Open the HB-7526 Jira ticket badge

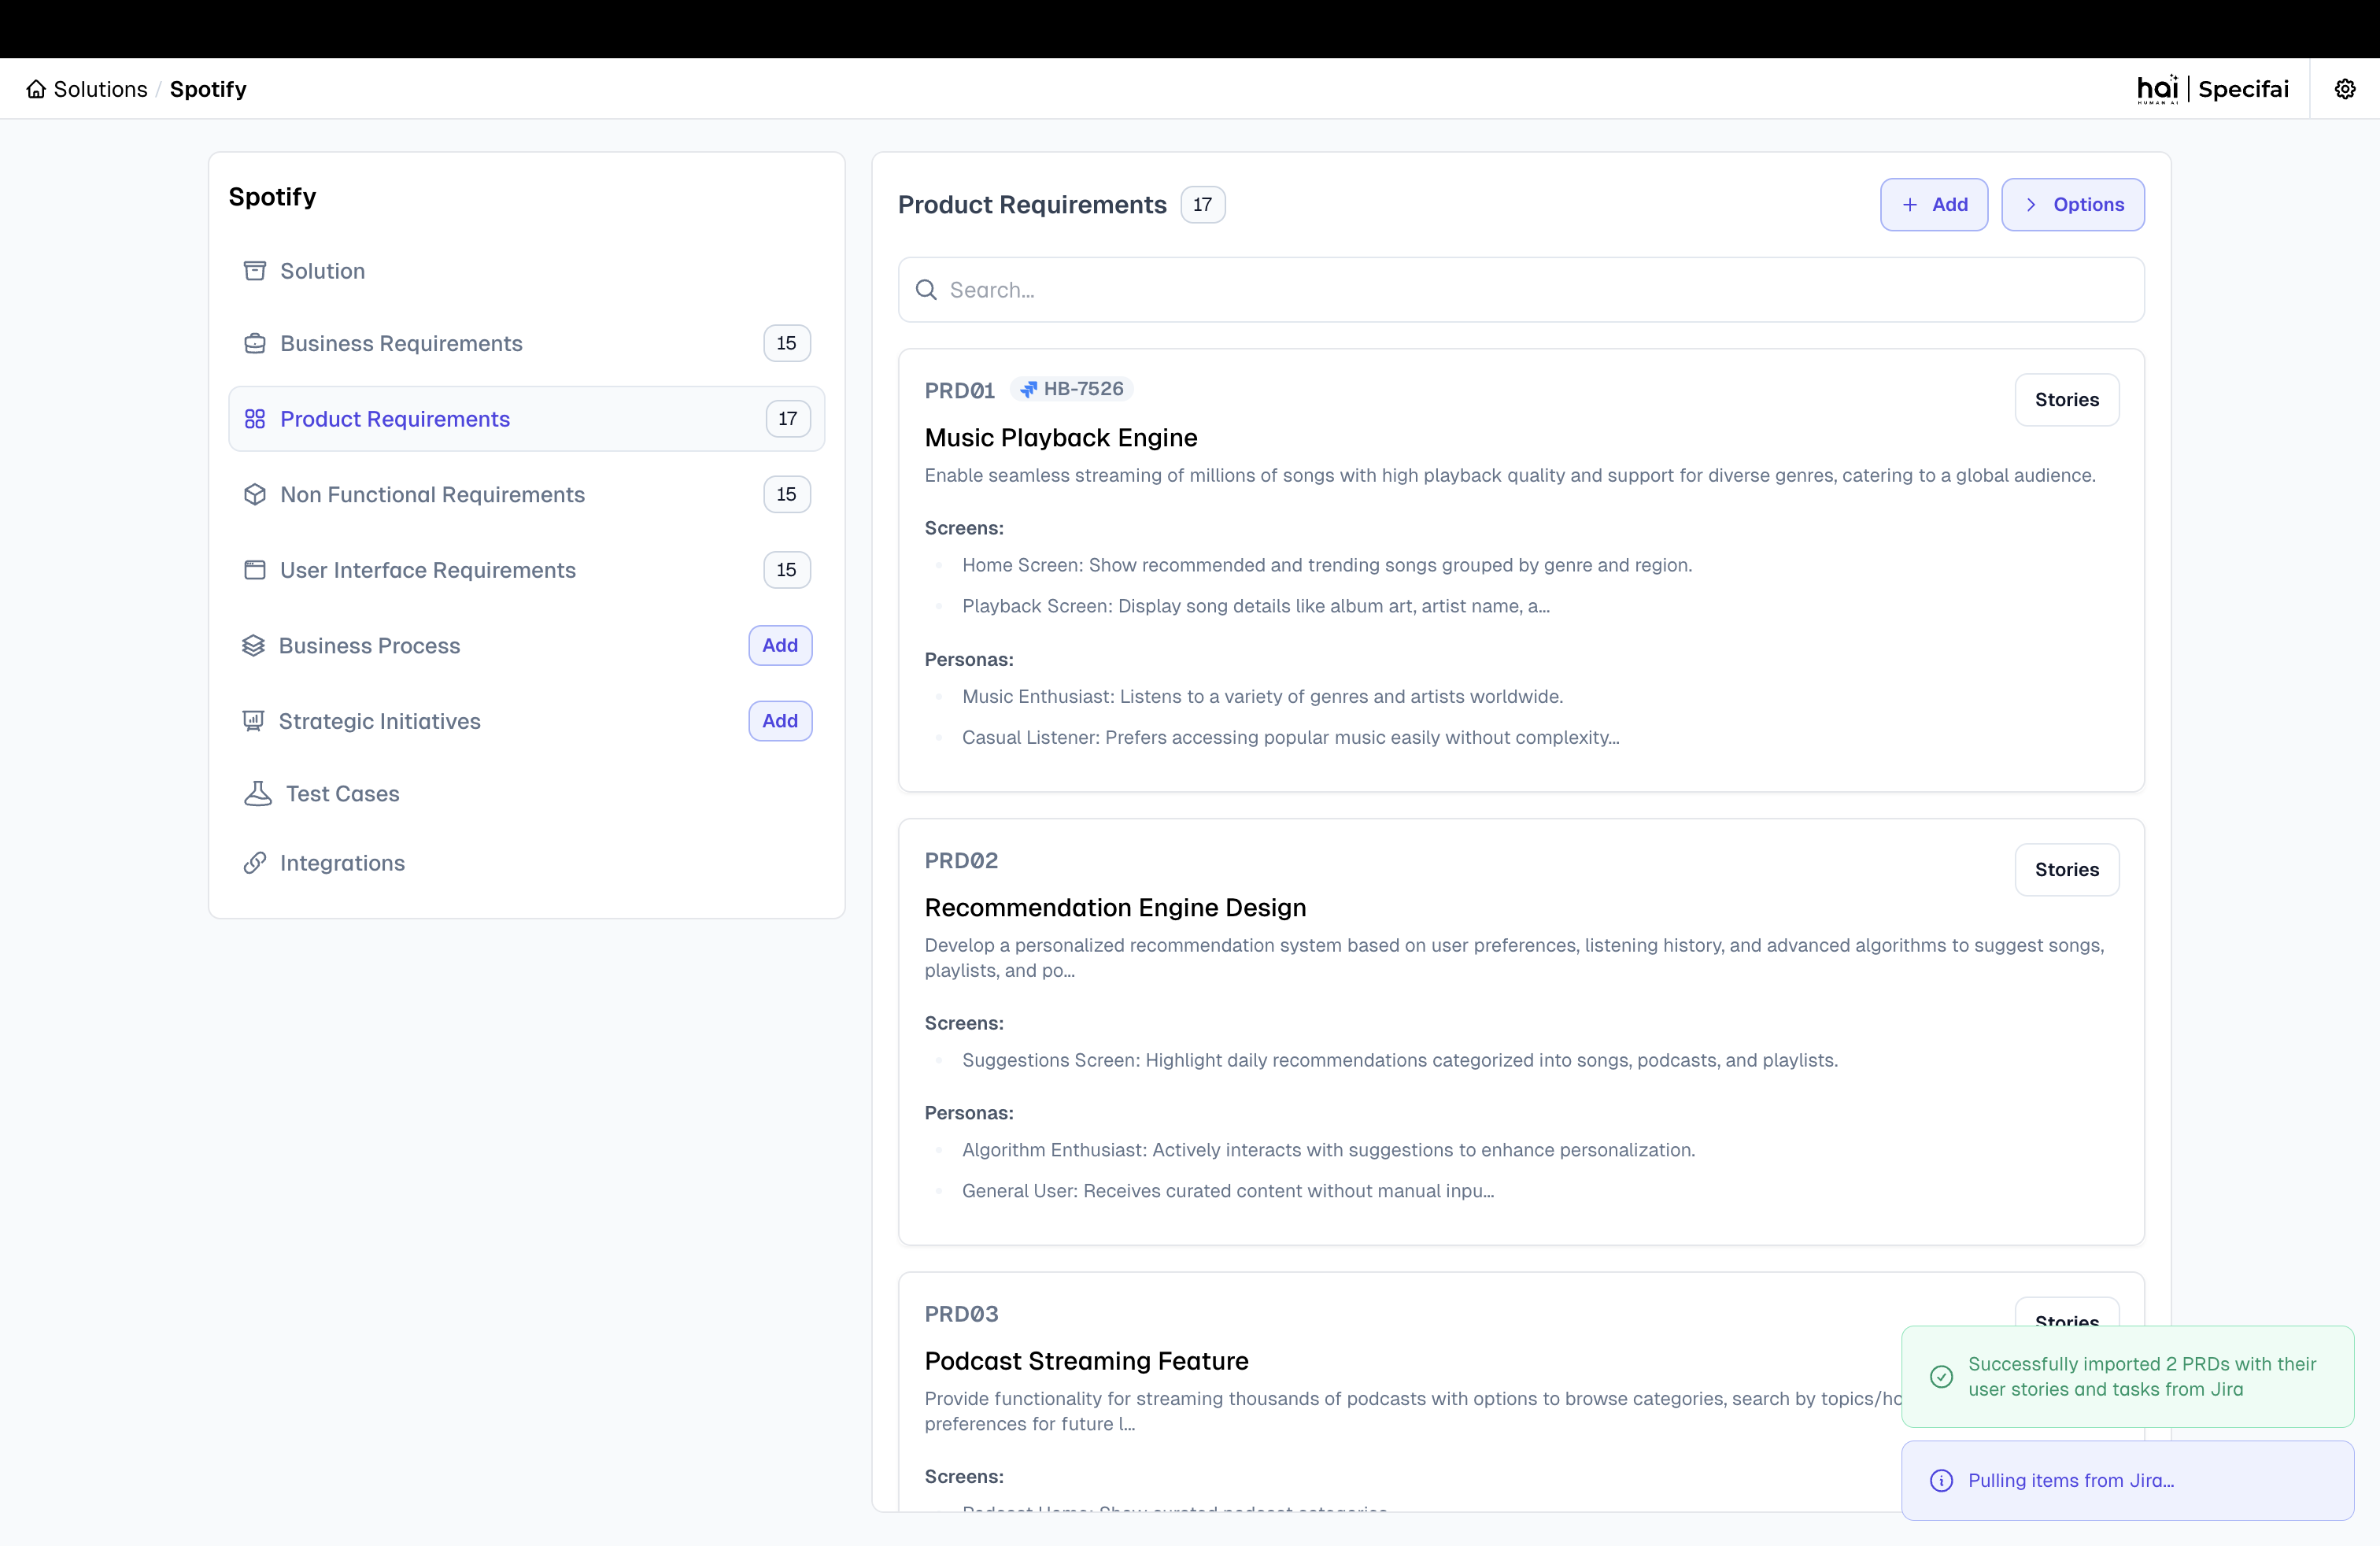tap(1071, 389)
